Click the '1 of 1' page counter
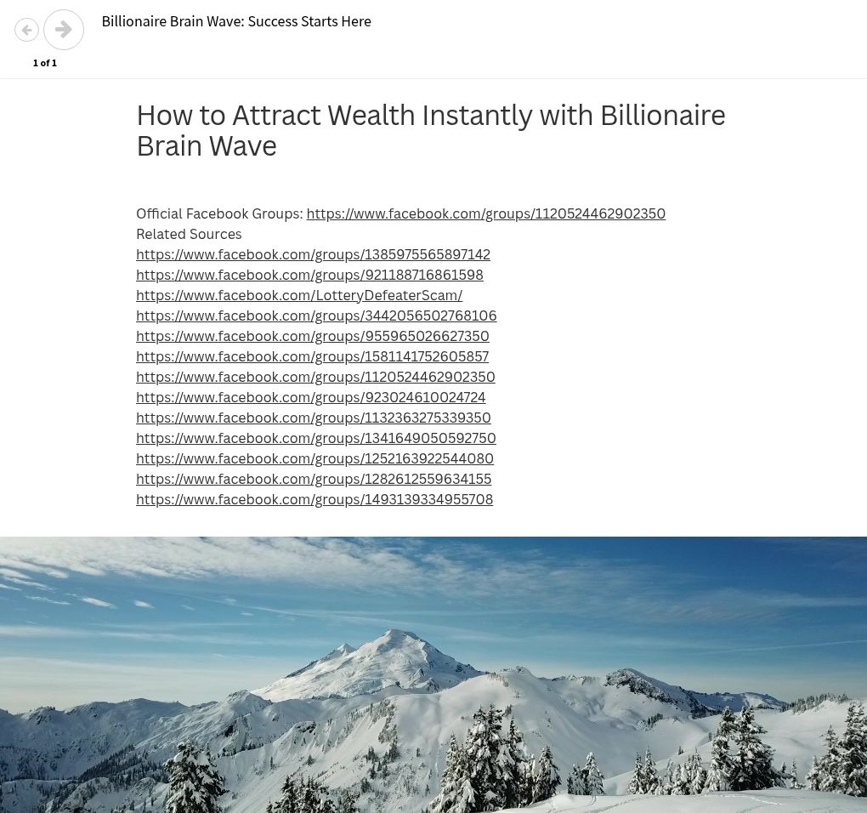The height and width of the screenshot is (813, 867). coord(45,63)
